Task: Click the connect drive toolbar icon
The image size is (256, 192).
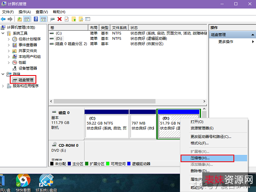Action: coord(52,19)
